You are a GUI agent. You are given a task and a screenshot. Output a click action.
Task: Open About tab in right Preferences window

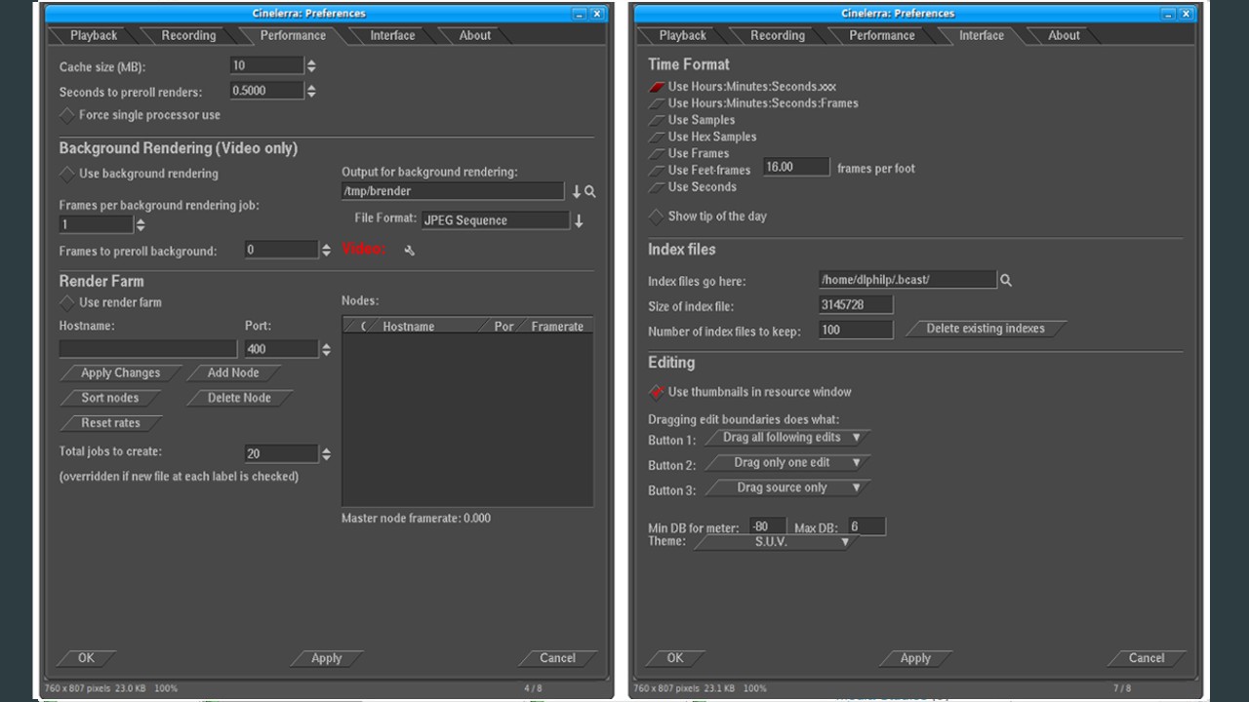[x=1064, y=35]
